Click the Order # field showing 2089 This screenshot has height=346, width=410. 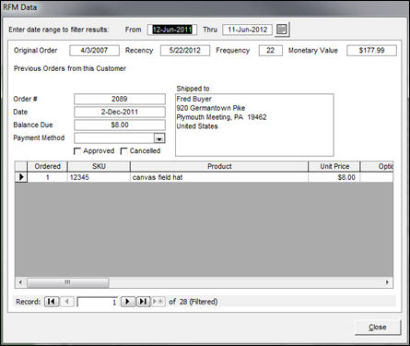tap(120, 99)
